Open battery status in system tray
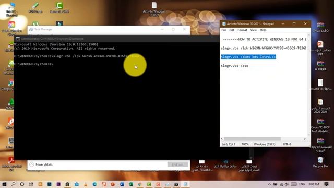This screenshot has width=334, height=188. (275, 184)
